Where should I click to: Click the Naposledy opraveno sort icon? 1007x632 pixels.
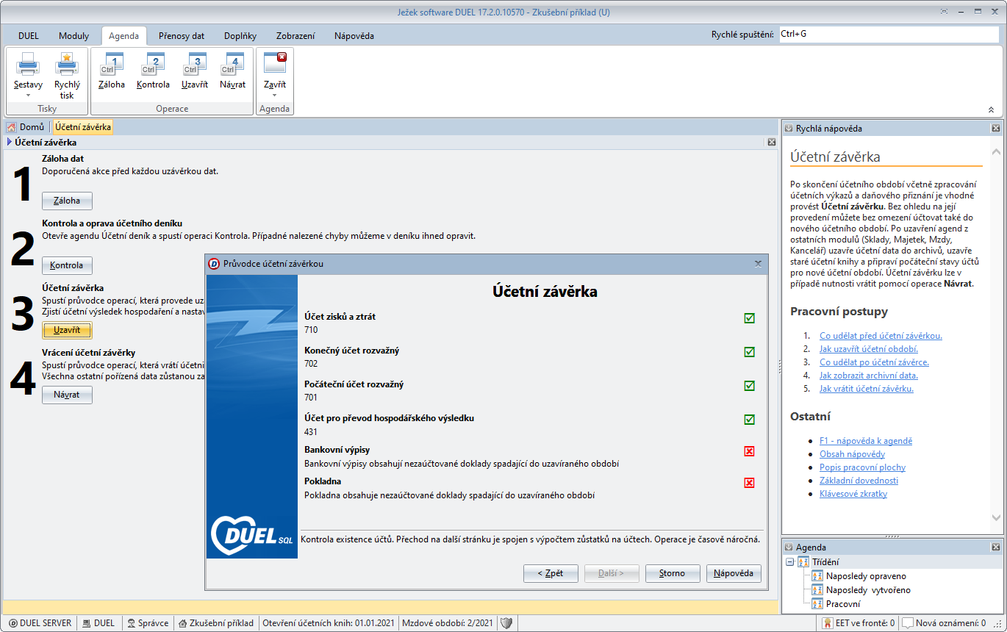817,576
